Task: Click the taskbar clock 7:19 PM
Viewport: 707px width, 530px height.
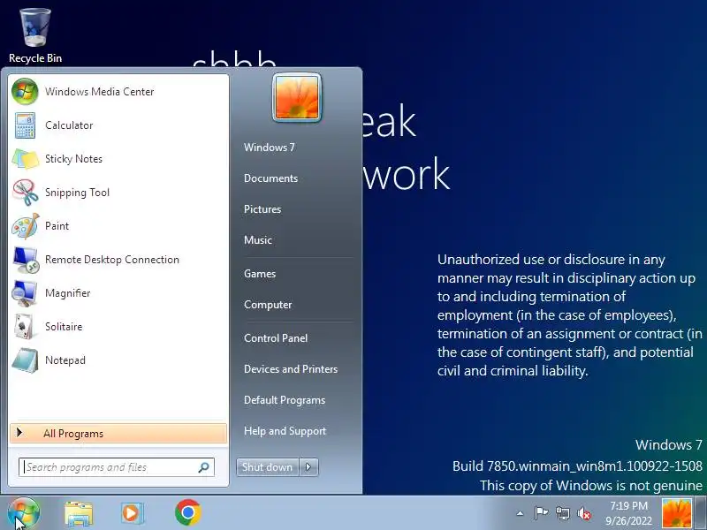Action: click(628, 505)
